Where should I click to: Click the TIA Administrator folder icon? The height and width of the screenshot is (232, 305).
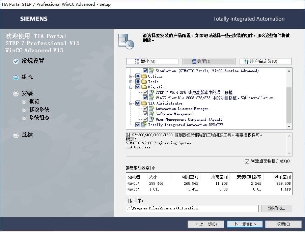[144, 103]
